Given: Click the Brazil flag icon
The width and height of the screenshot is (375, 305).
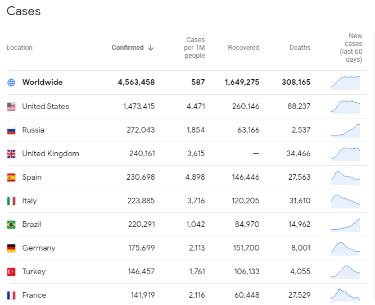Looking at the screenshot, I should pyautogui.click(x=11, y=225).
